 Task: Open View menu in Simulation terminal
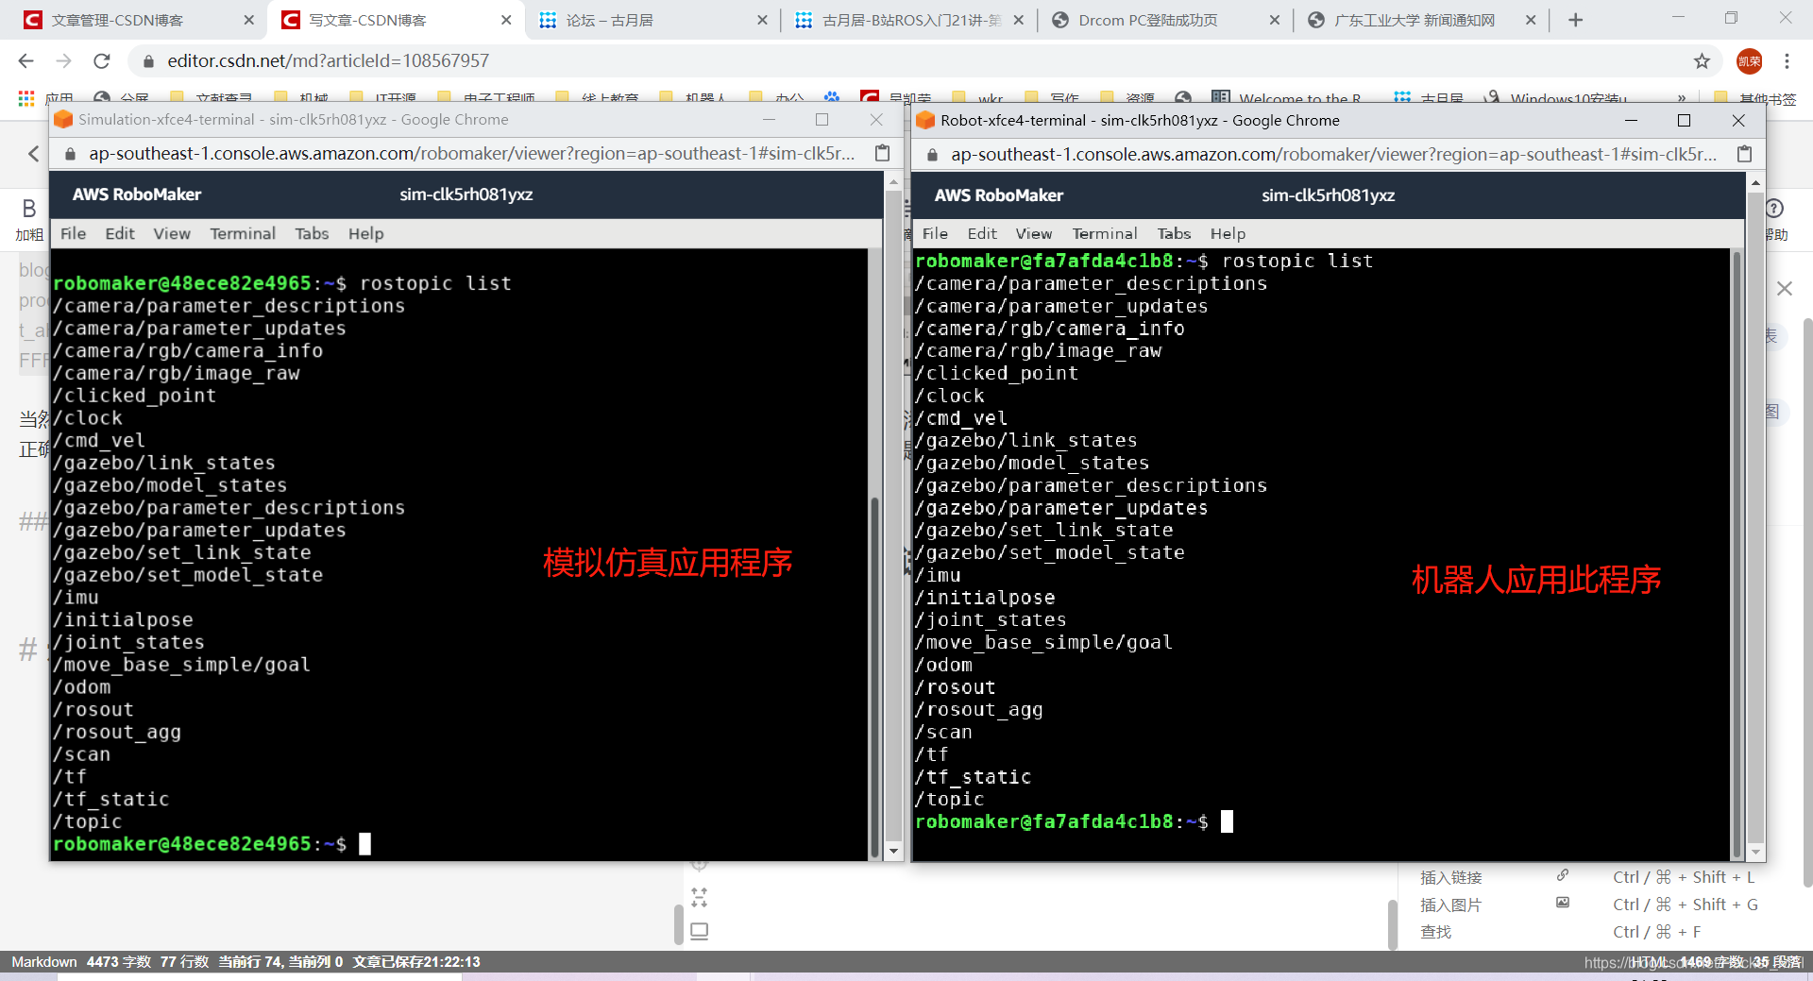click(x=172, y=233)
